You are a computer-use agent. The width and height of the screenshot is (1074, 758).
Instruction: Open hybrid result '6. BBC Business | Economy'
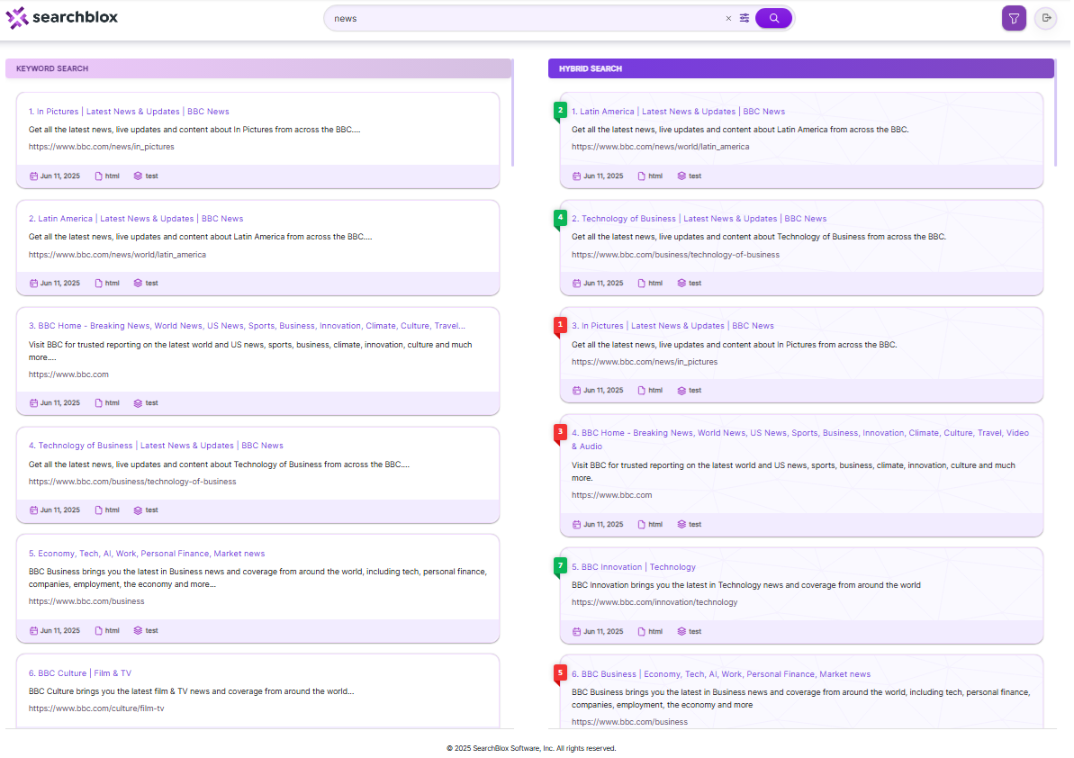tap(723, 676)
